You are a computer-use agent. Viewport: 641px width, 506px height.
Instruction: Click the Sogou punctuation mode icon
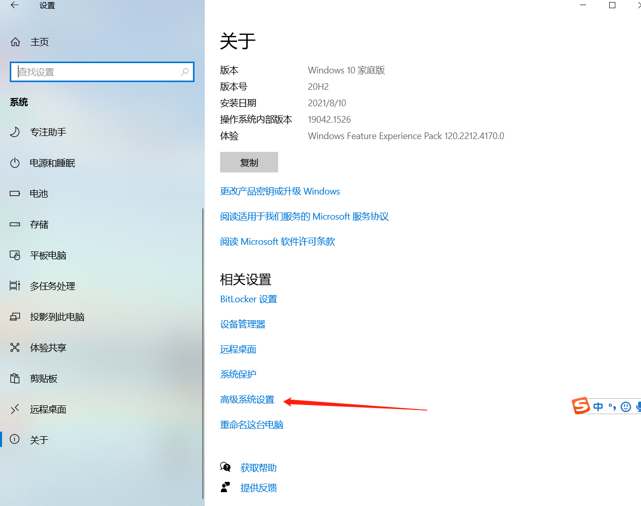click(x=612, y=407)
